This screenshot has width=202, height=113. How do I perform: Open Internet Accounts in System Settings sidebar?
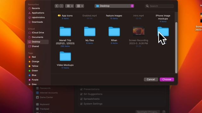[x=47, y=93]
